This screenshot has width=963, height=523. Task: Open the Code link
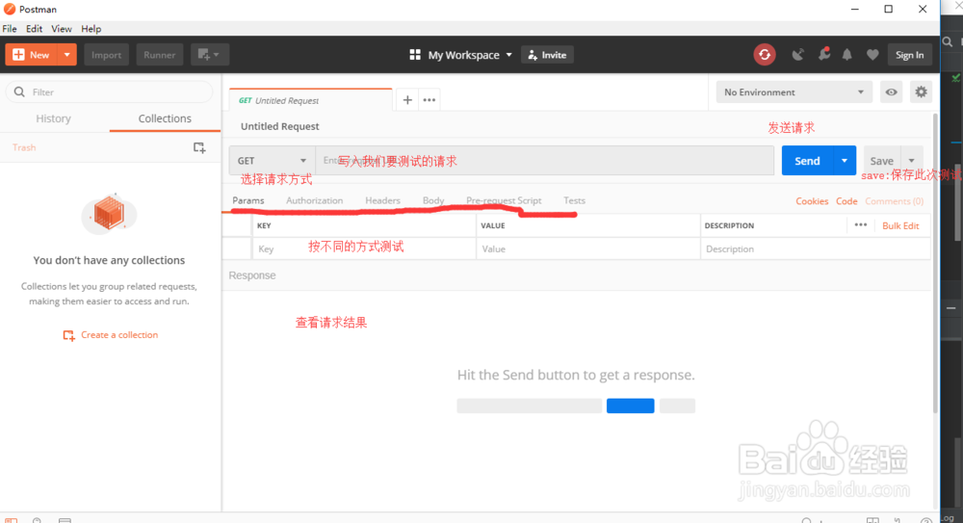pyautogui.click(x=846, y=201)
